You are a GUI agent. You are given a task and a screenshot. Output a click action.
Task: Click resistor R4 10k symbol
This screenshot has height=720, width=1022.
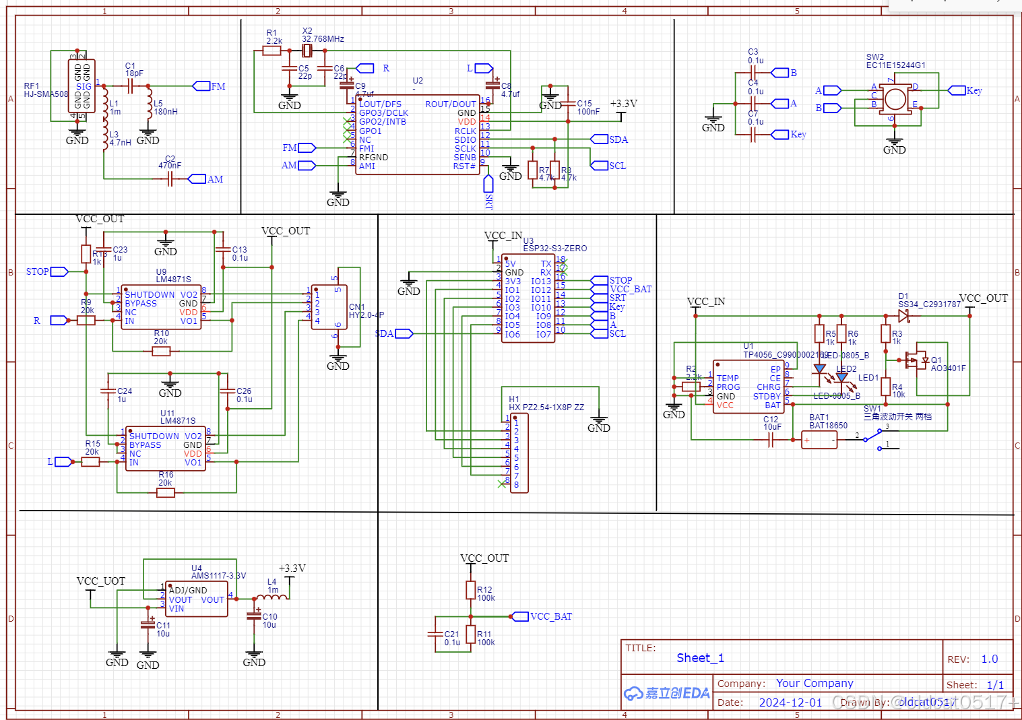click(x=886, y=387)
